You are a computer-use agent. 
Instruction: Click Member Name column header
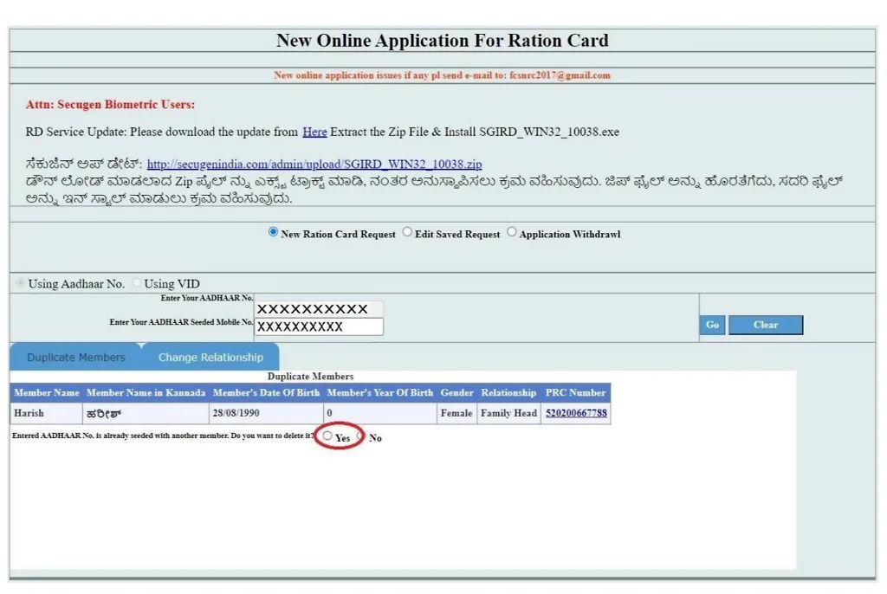click(47, 392)
